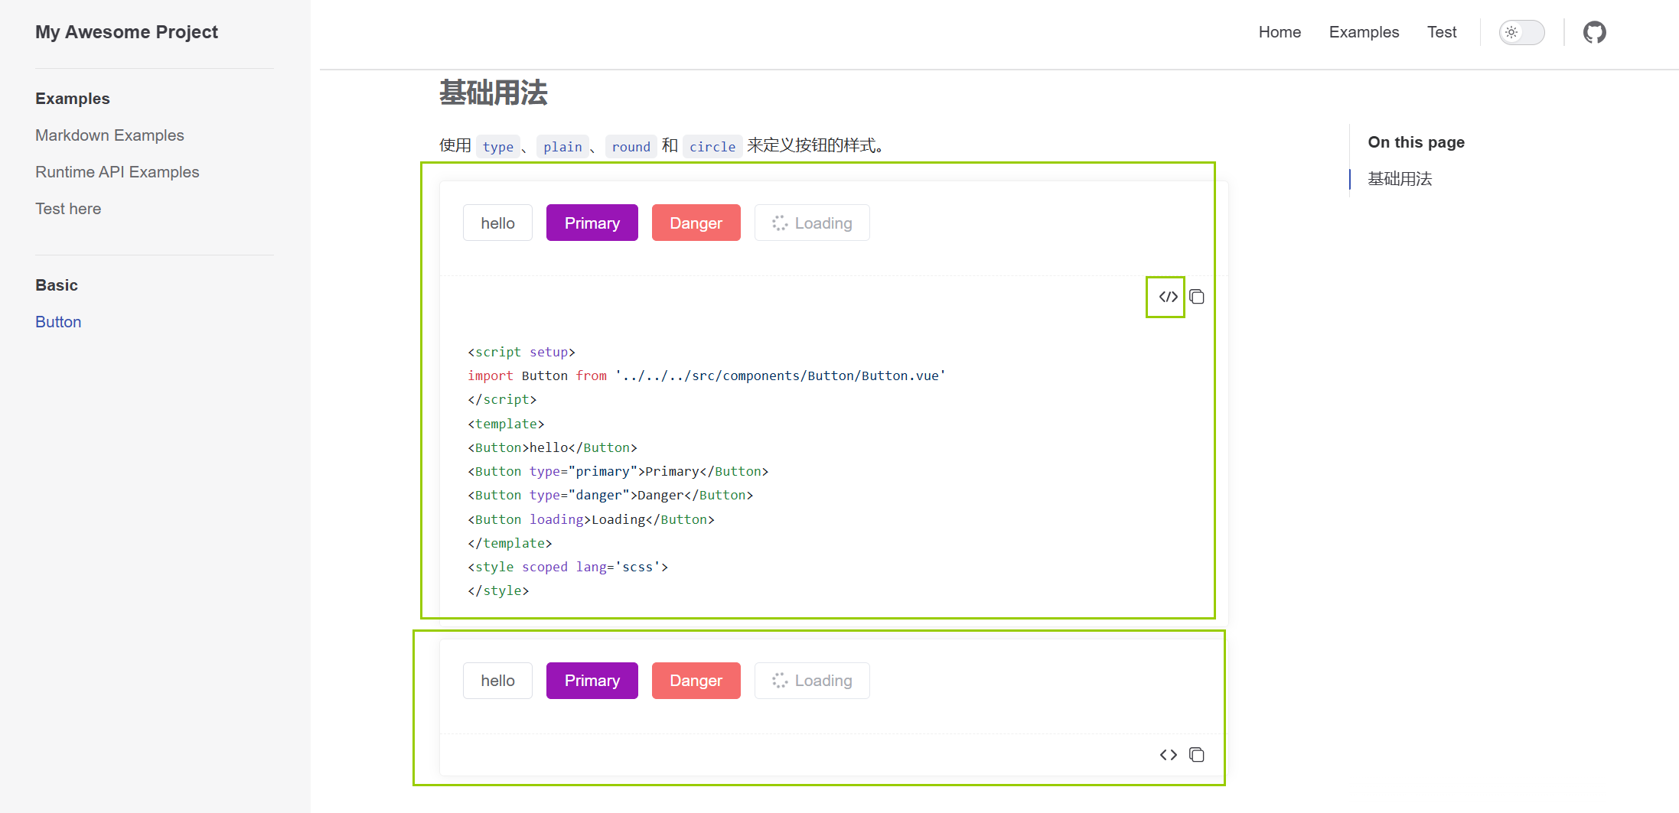
Task: Click the inline code word type
Action: 498,146
